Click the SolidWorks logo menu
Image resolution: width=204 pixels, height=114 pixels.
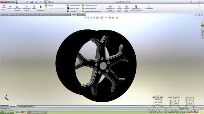click(8, 2)
